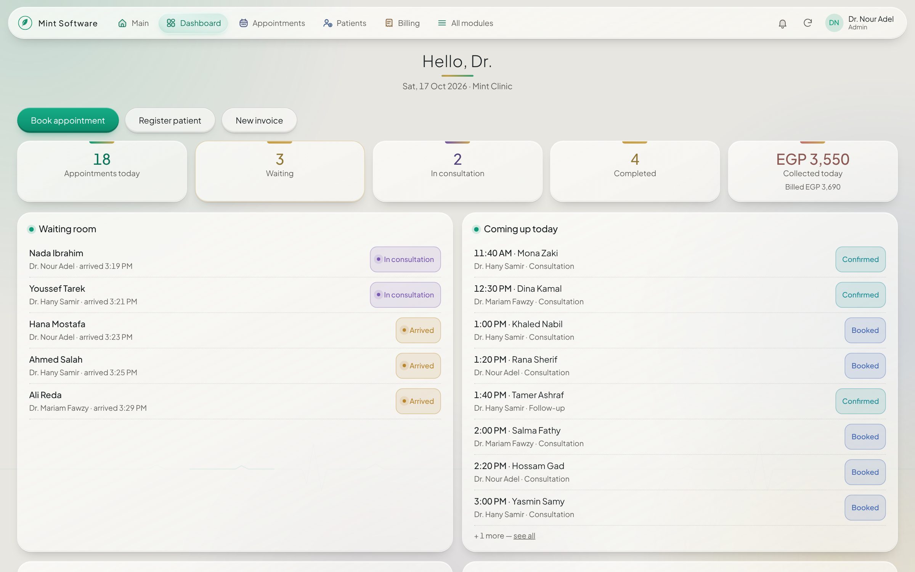Open the All modules menu
The height and width of the screenshot is (572, 915).
coord(466,23)
